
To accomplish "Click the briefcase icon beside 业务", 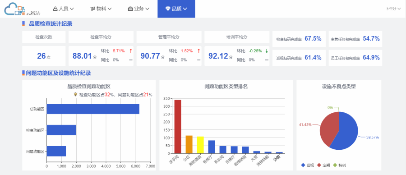I will coord(130,9).
